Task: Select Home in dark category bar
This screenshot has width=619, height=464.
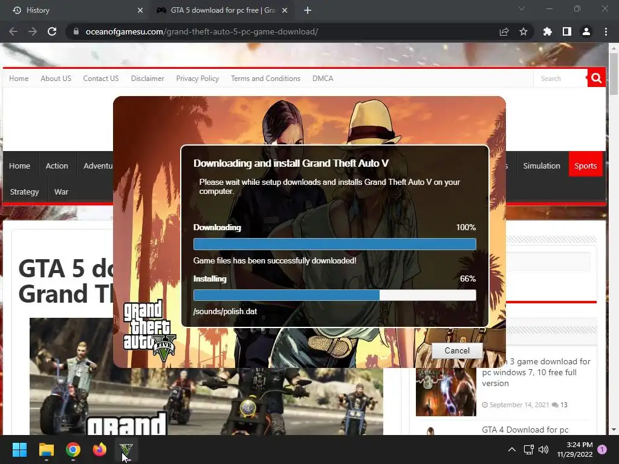Action: click(x=20, y=166)
